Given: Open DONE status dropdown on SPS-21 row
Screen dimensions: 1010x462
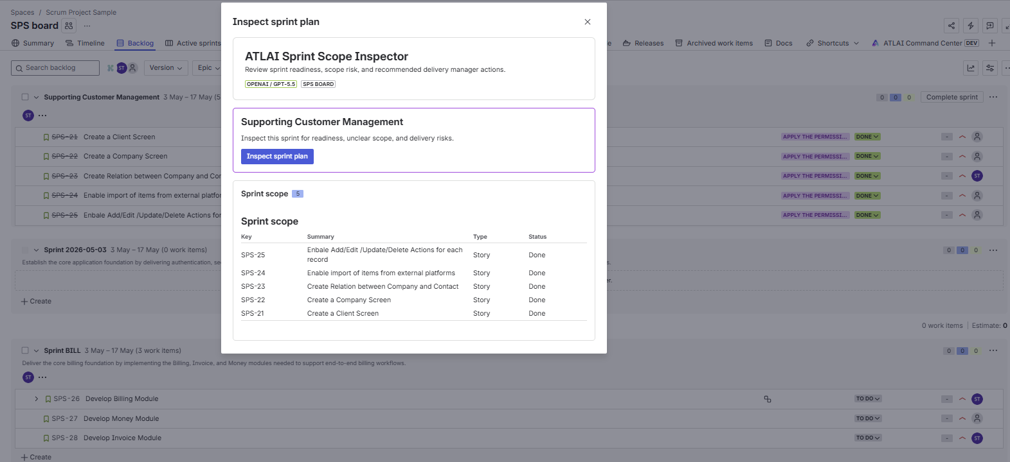Looking at the screenshot, I should (867, 137).
